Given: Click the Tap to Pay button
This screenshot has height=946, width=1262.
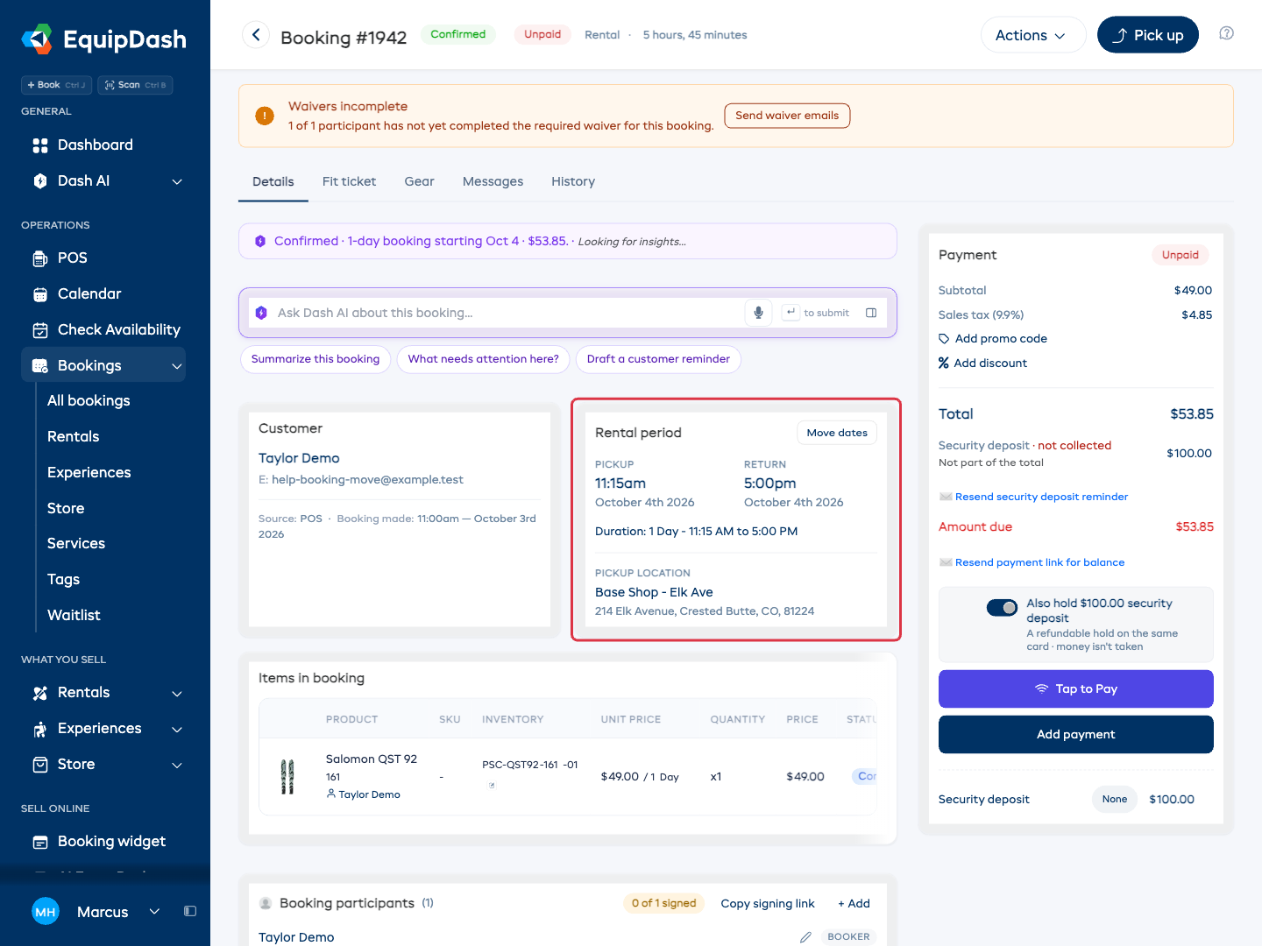Looking at the screenshot, I should pyautogui.click(x=1075, y=688).
